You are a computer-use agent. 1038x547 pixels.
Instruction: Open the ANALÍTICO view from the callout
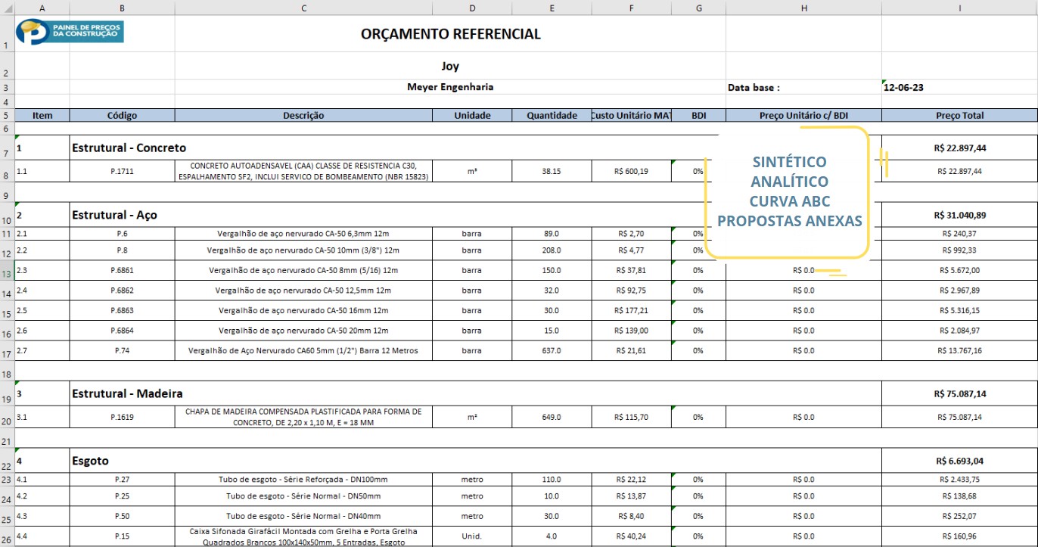point(788,181)
